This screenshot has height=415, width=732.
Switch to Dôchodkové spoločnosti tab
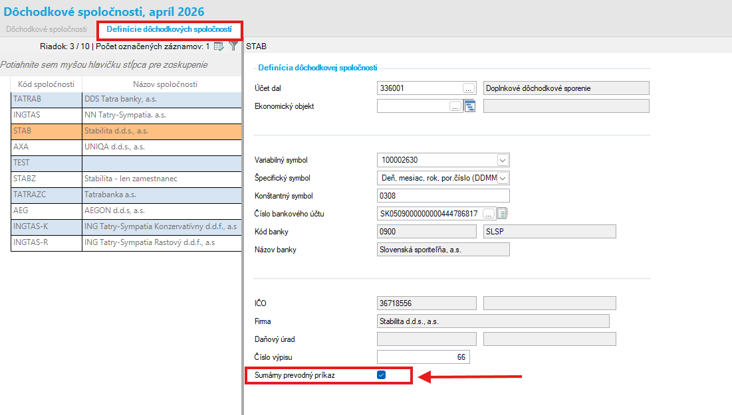[x=47, y=29]
